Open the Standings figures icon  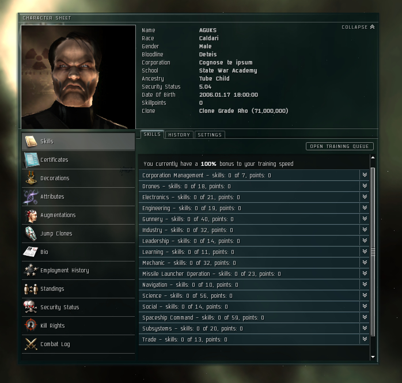(x=31, y=289)
